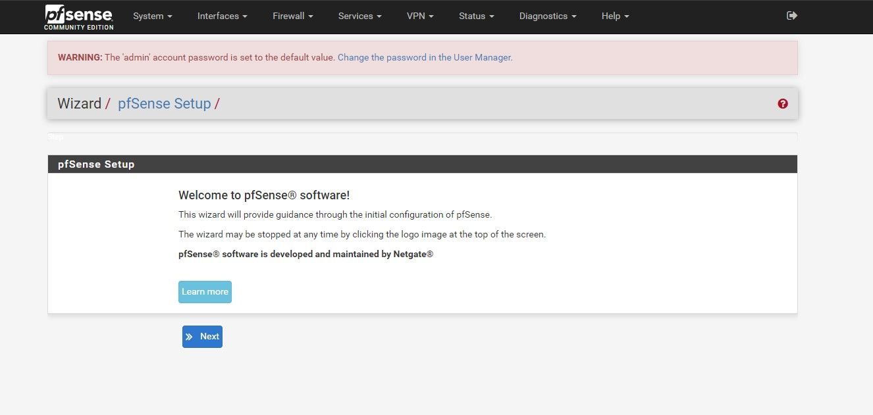Follow the Change the password in User Manager link

pos(425,58)
